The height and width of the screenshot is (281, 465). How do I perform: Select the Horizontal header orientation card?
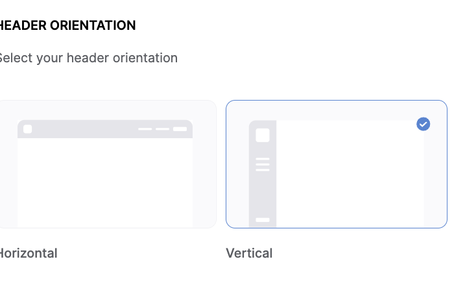(x=108, y=164)
